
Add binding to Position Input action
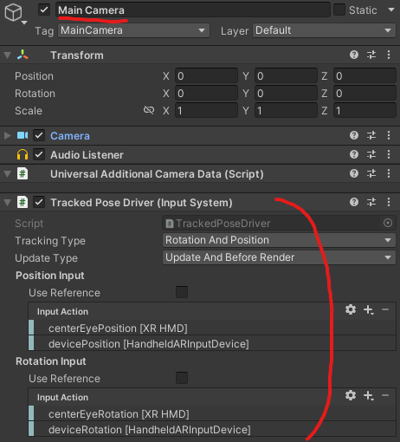[x=369, y=310]
